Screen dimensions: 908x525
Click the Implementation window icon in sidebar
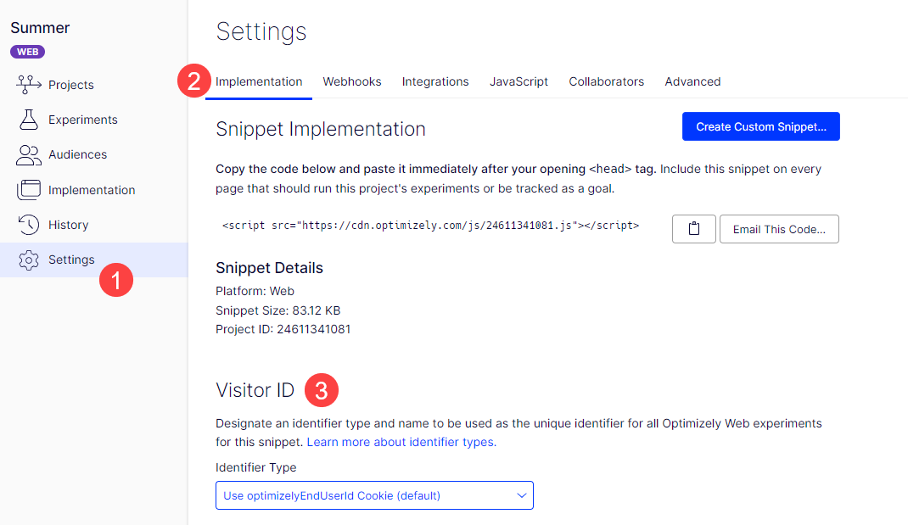pos(29,190)
